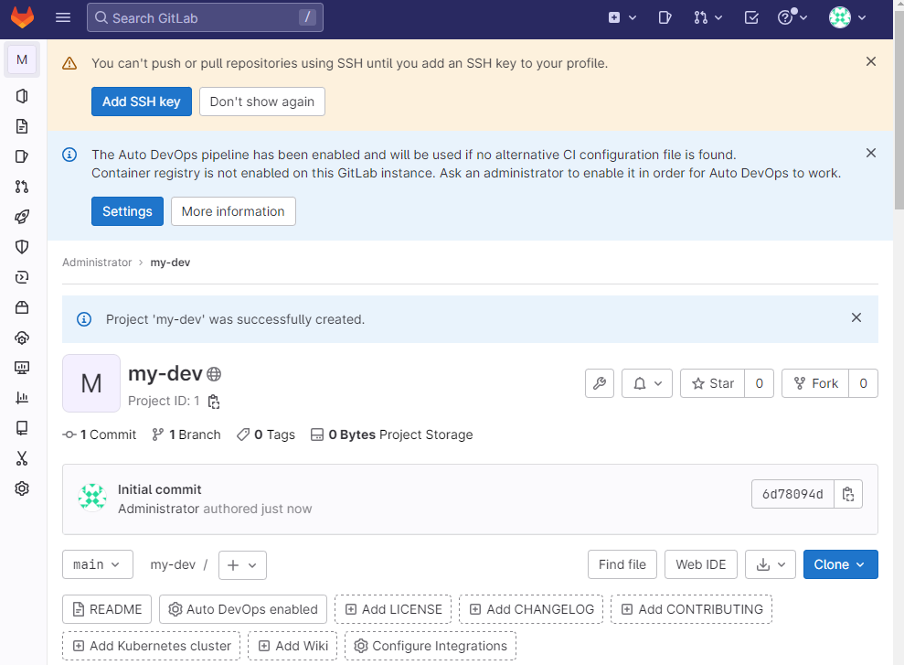This screenshot has height=665, width=904.
Task: Open the main branch selector dropdown
Action: 98,564
